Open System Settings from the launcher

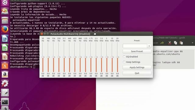point(5,83)
